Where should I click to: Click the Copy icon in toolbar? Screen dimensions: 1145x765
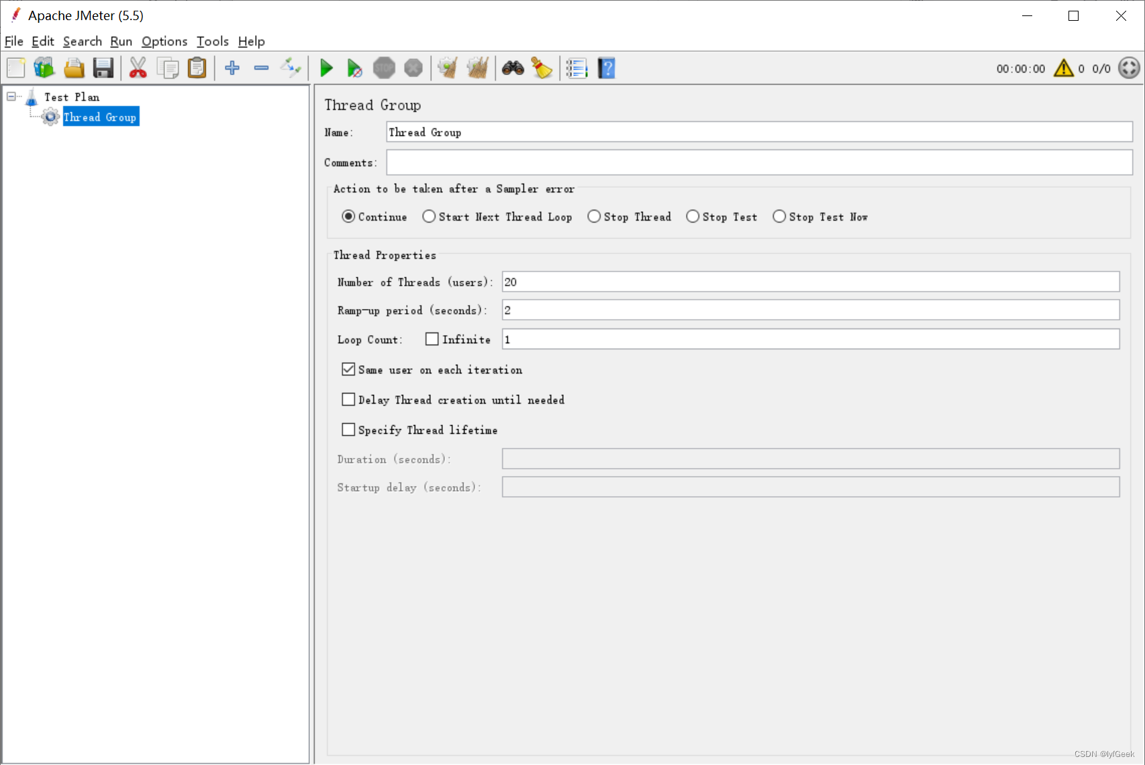(x=168, y=68)
